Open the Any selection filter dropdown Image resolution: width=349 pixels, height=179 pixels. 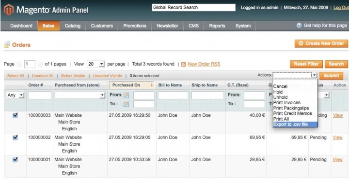coord(15,95)
